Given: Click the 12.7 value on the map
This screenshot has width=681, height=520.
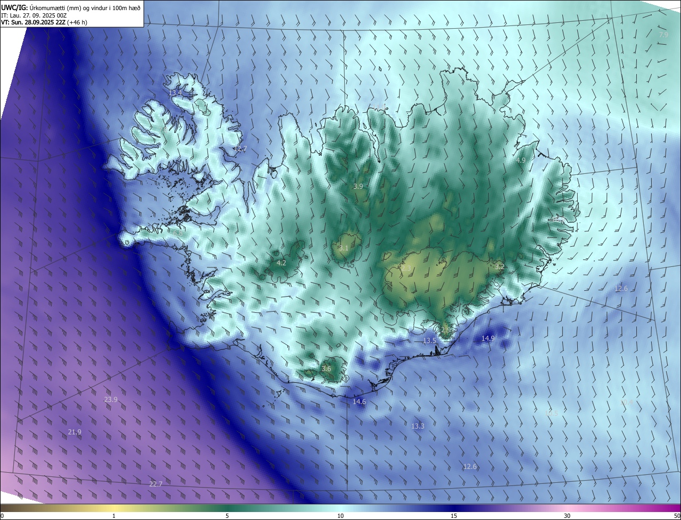Looking at the screenshot, I should tap(240, 149).
